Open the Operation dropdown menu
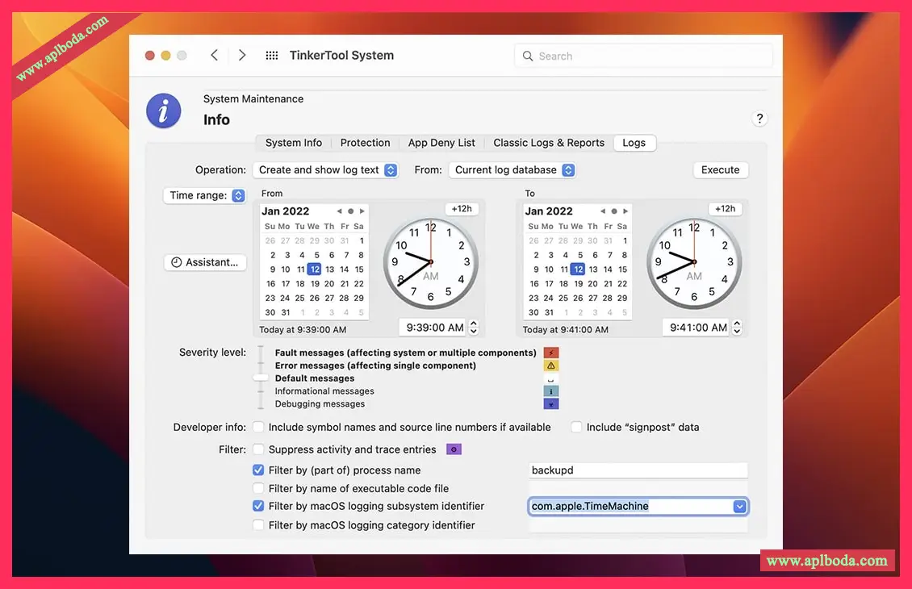The image size is (912, 589). tap(325, 170)
